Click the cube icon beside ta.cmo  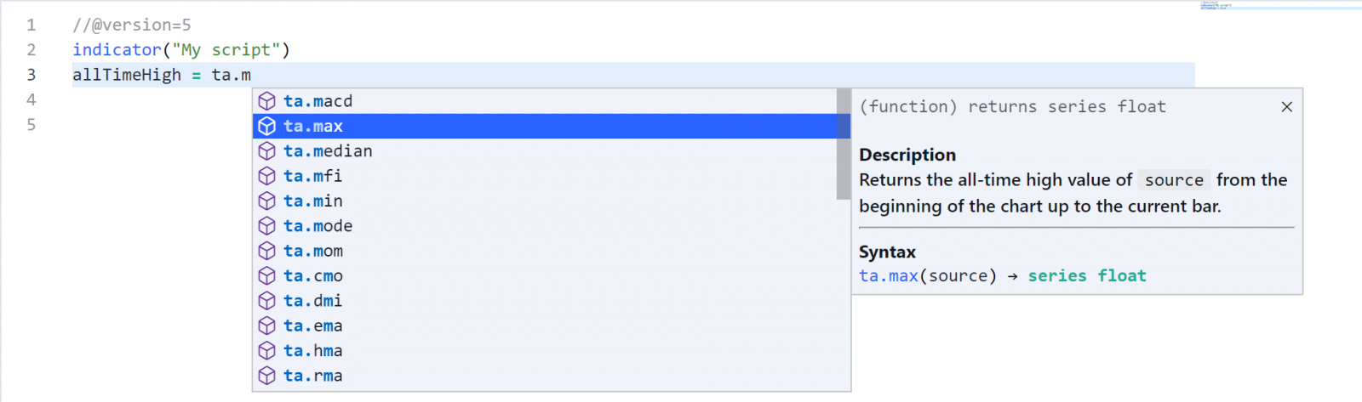(x=266, y=276)
